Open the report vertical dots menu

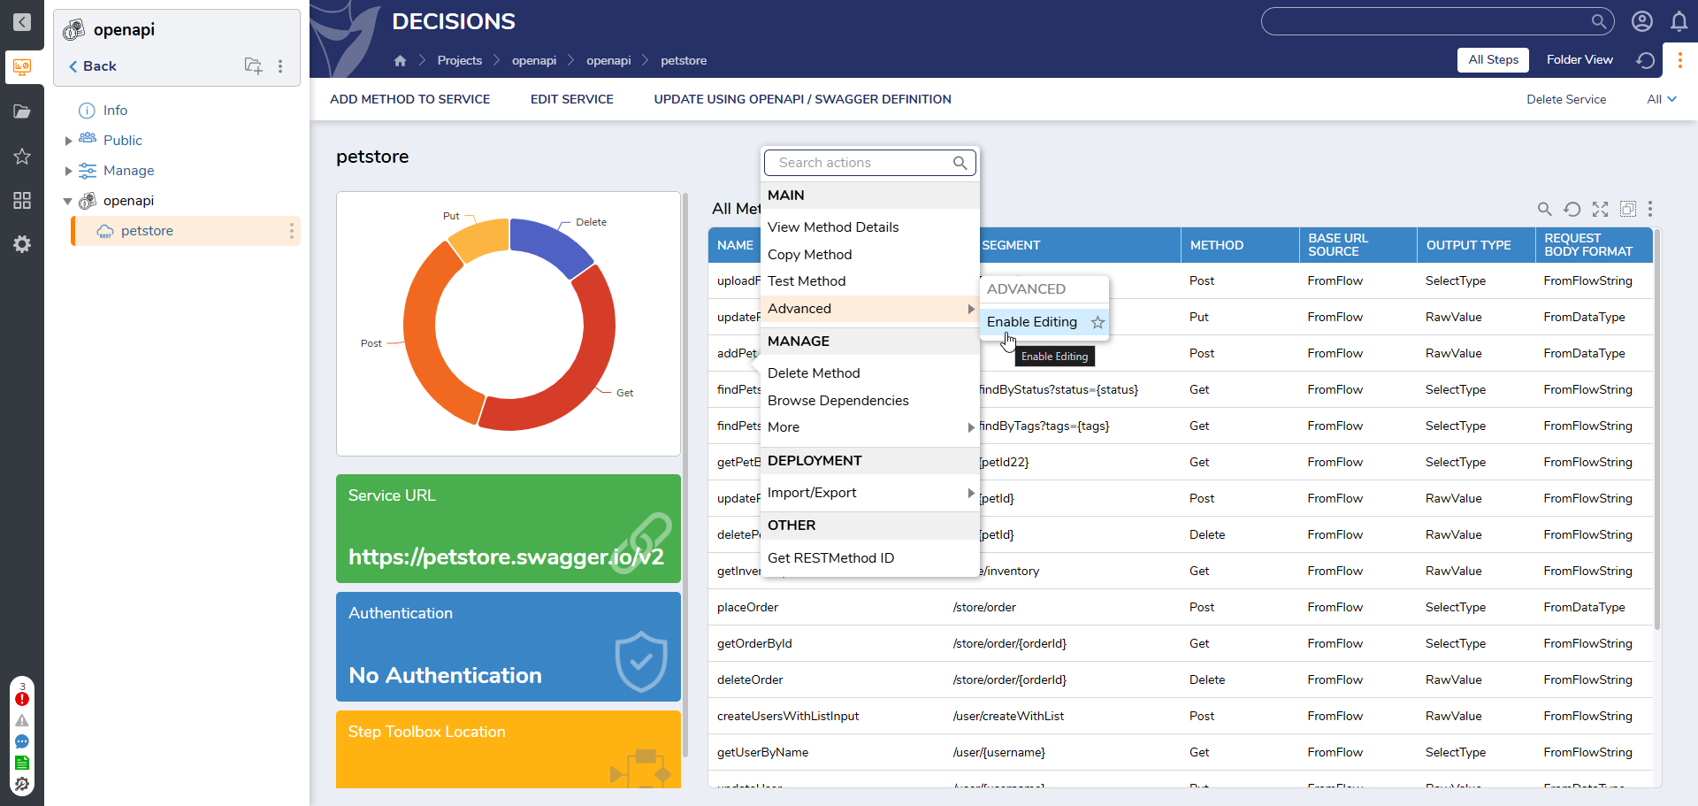click(1650, 209)
